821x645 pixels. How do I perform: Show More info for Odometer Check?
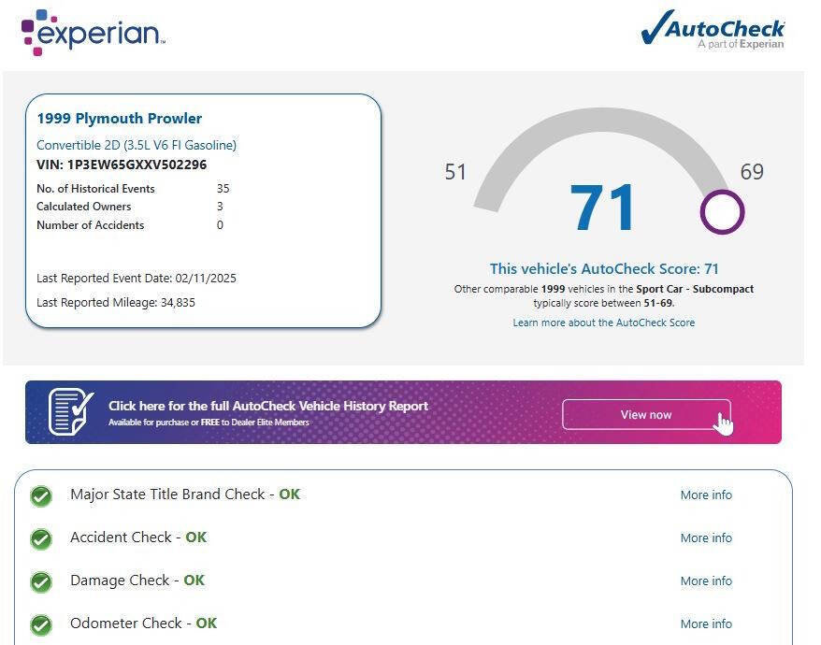click(x=706, y=624)
